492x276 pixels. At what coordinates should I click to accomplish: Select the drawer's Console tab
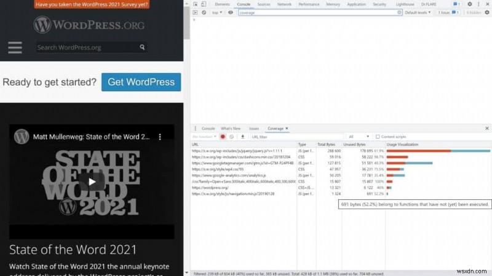point(208,129)
